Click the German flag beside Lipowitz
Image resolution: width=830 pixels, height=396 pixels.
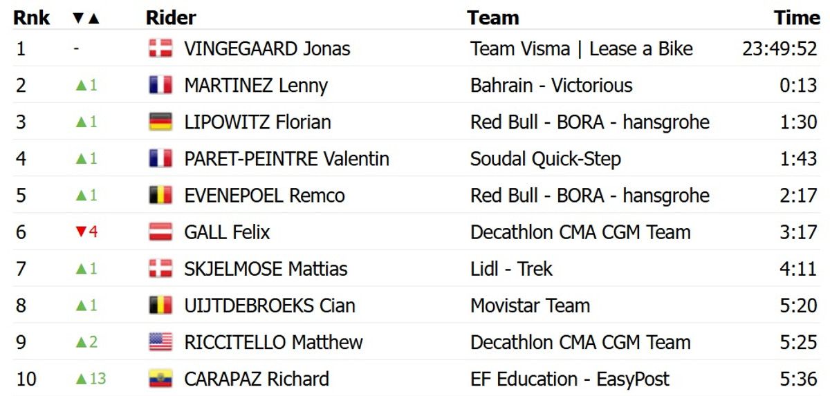click(160, 122)
